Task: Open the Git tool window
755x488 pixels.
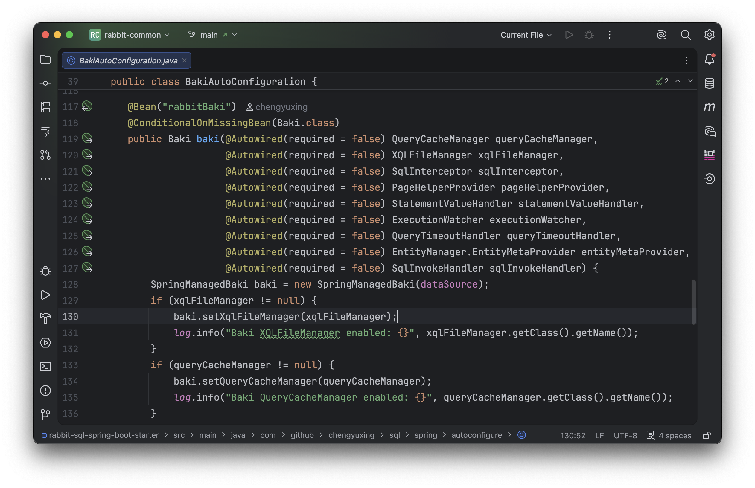Action: coord(46,414)
